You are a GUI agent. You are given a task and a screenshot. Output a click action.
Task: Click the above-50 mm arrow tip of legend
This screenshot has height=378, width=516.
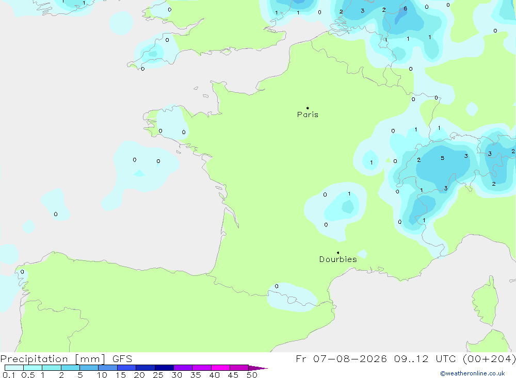(x=259, y=368)
